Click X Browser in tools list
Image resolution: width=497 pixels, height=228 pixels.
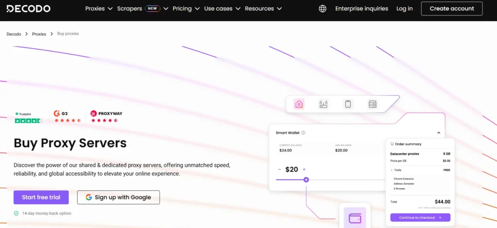point(399,189)
